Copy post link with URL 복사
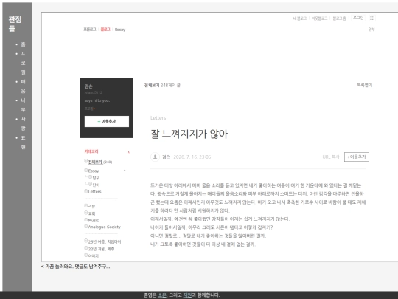Screen dimensions: 398x299 (x=331, y=157)
